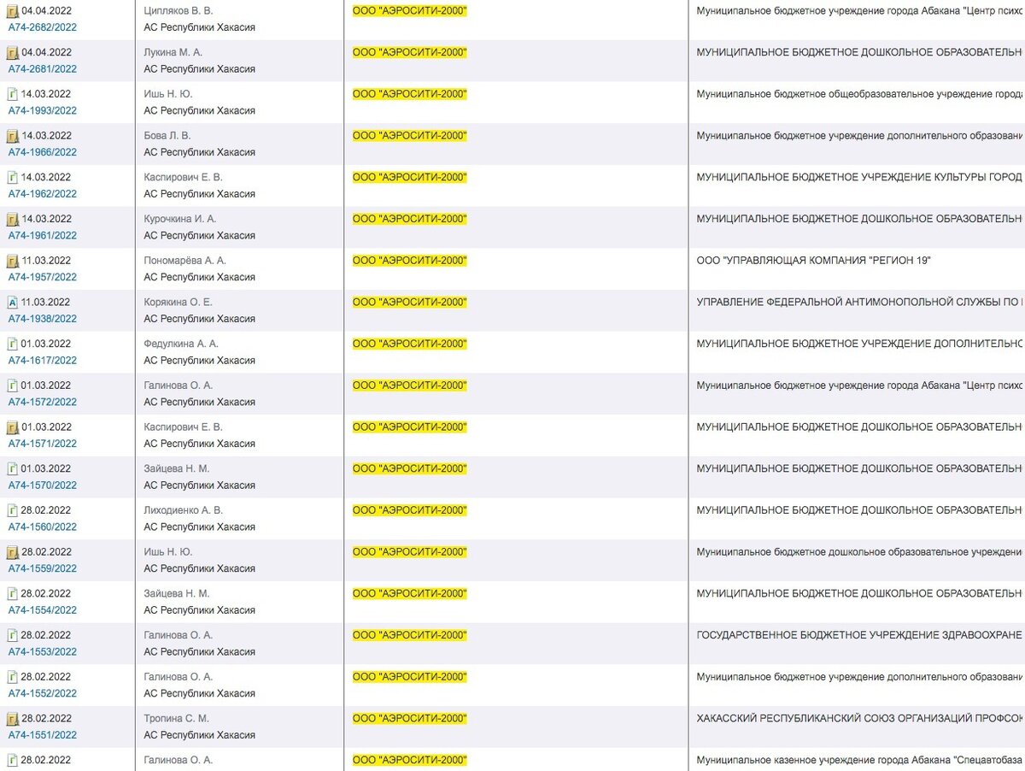Open the A74-1962/2022 case card
Viewport: 1025px width, 771px height.
(43, 194)
